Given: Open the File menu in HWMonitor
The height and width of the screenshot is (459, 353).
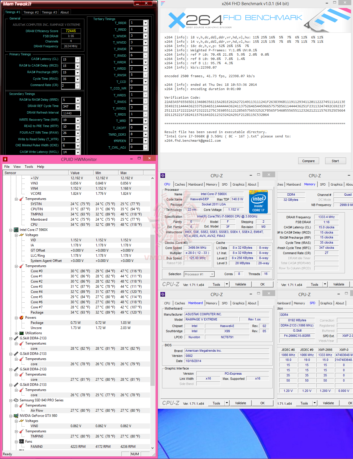Looking at the screenshot, I should point(7,167).
